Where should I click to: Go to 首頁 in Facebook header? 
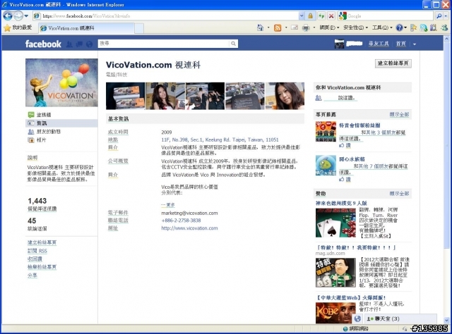(x=400, y=44)
